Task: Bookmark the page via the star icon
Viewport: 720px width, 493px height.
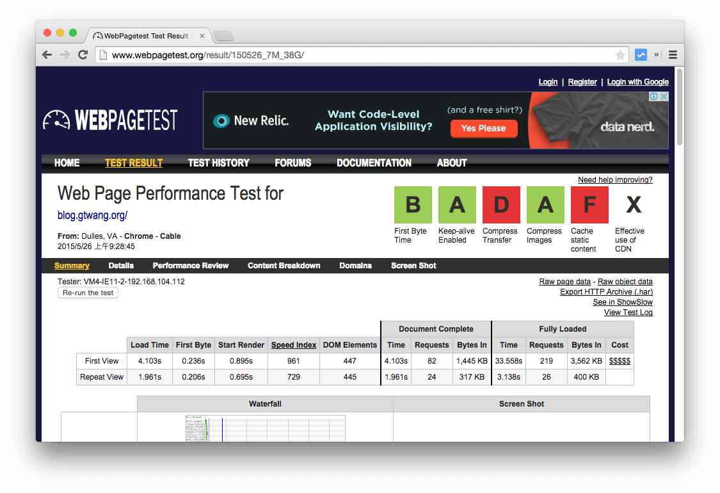Action: pyautogui.click(x=620, y=55)
